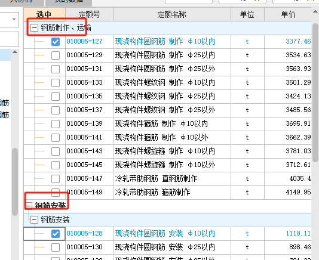
Task: Click the 单位 column header
Action: click(x=247, y=14)
